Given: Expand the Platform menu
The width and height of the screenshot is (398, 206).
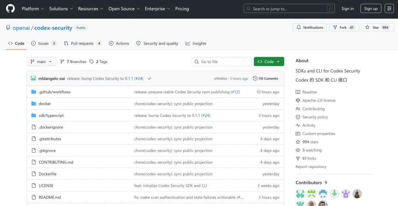Looking at the screenshot, I should (33, 8).
